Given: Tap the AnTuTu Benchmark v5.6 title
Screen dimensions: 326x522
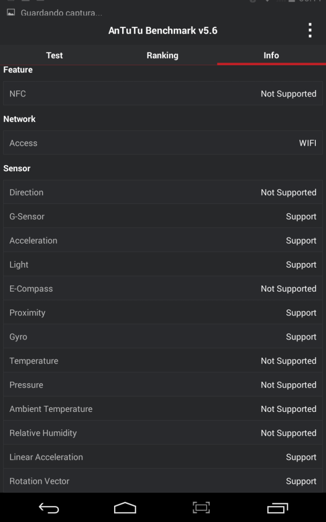Looking at the screenshot, I should [163, 31].
